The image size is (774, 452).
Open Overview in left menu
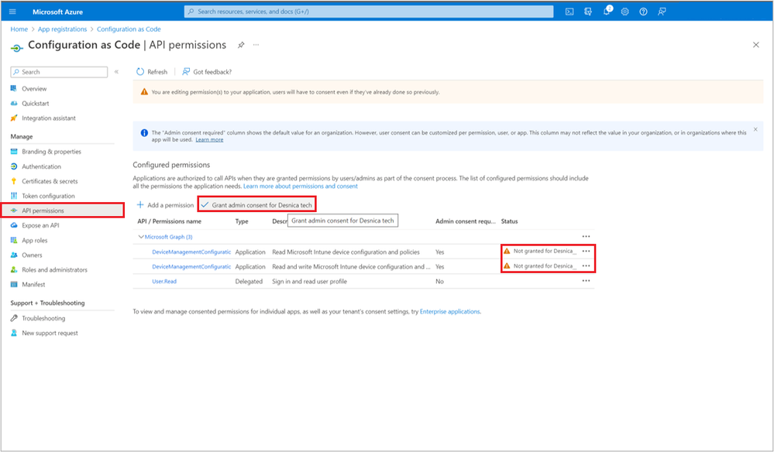click(x=34, y=89)
